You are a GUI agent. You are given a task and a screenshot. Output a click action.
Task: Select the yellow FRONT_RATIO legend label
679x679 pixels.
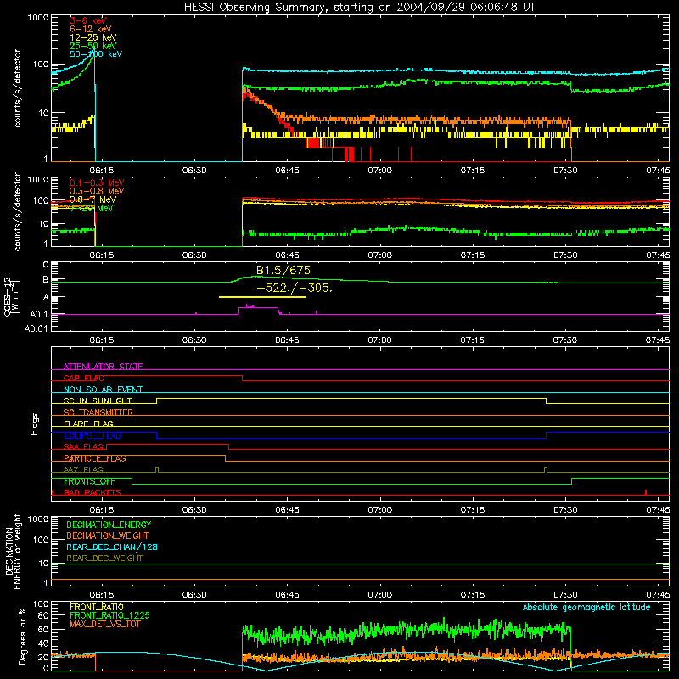tap(97, 607)
